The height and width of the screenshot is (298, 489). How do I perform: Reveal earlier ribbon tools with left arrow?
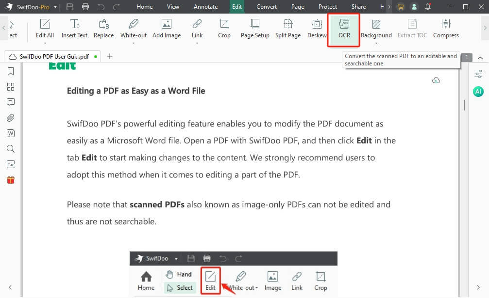point(4,28)
